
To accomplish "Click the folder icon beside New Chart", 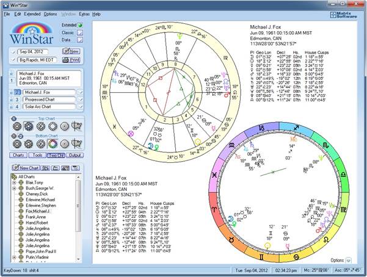I will [47, 168].
